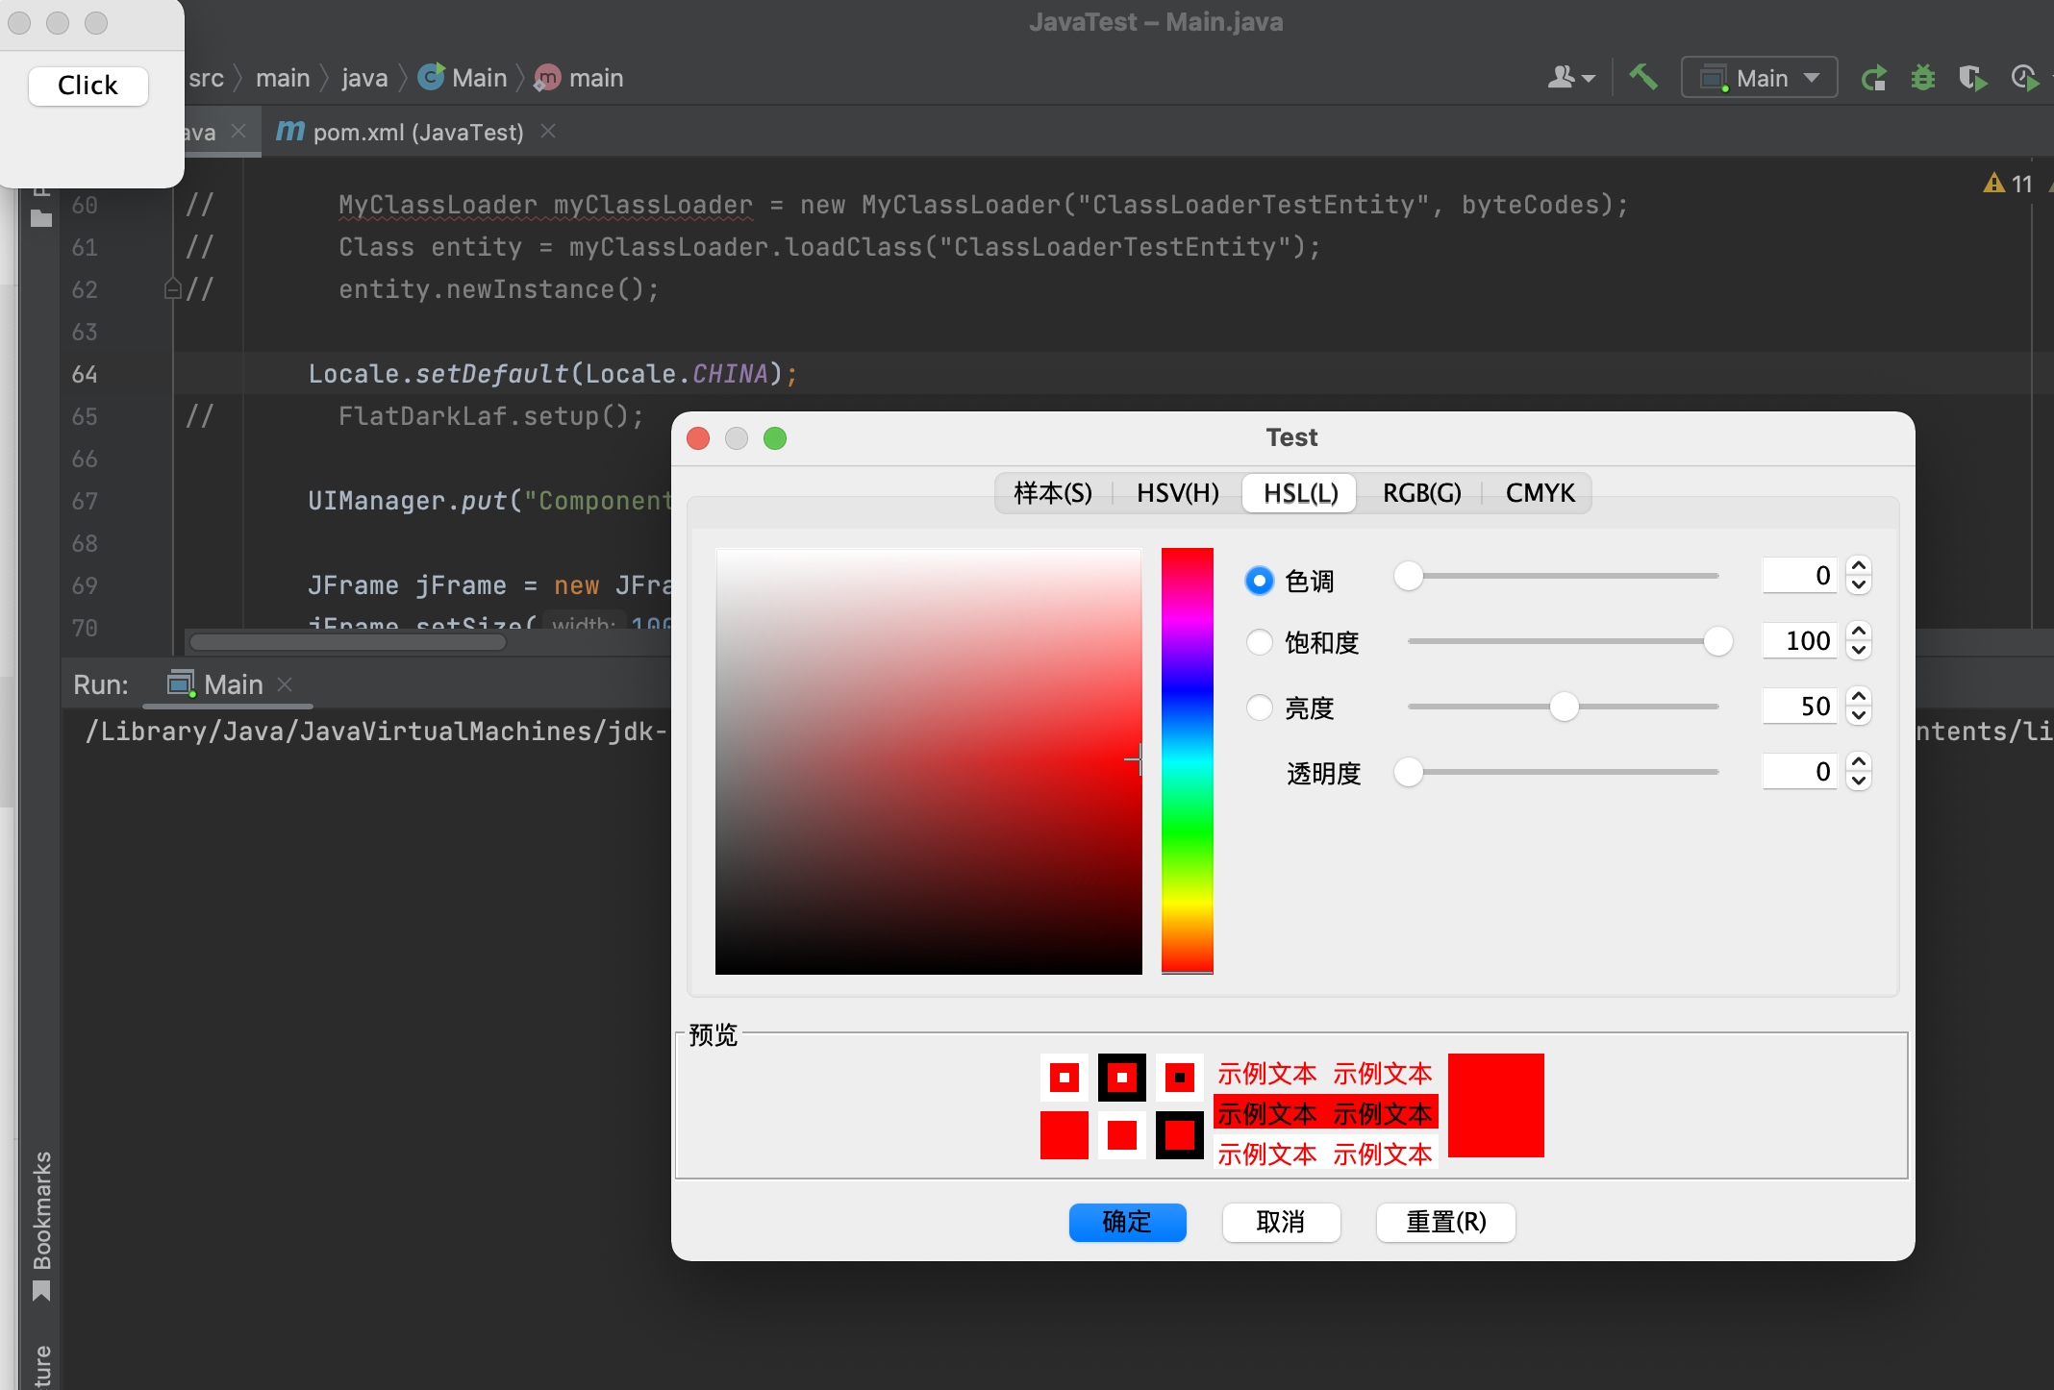Select the 色调 radio button
The height and width of the screenshot is (1390, 2054).
point(1259,580)
